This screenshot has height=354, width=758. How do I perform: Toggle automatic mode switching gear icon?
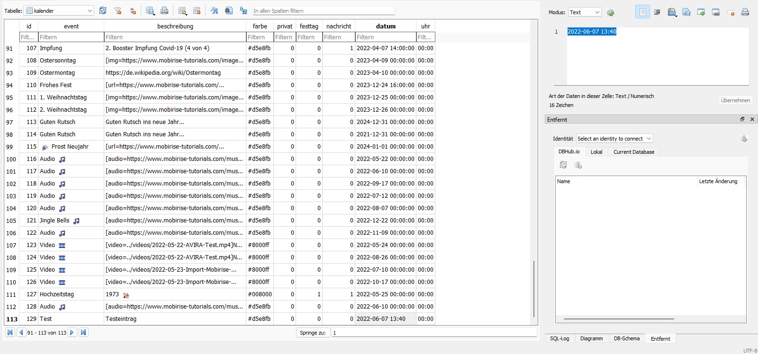tap(610, 12)
